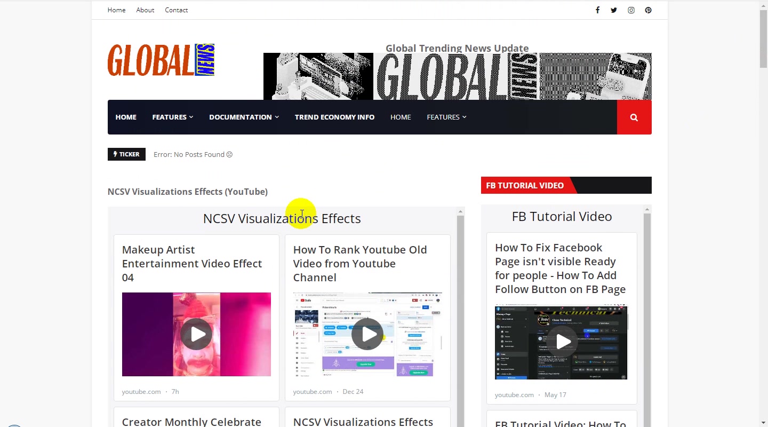Select the bold Home navigation item

point(126,117)
